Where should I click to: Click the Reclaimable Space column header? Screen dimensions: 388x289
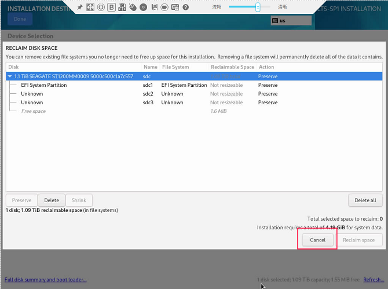click(232, 67)
